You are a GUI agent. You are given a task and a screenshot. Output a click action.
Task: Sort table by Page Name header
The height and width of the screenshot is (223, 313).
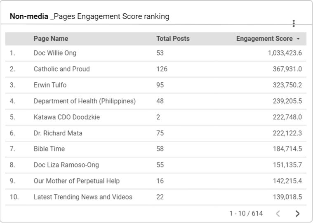tap(51, 38)
